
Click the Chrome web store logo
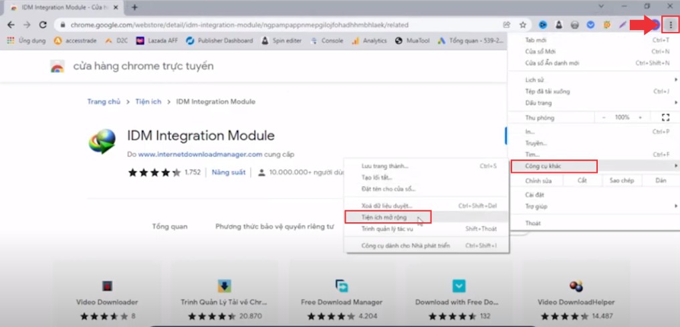pyautogui.click(x=58, y=67)
